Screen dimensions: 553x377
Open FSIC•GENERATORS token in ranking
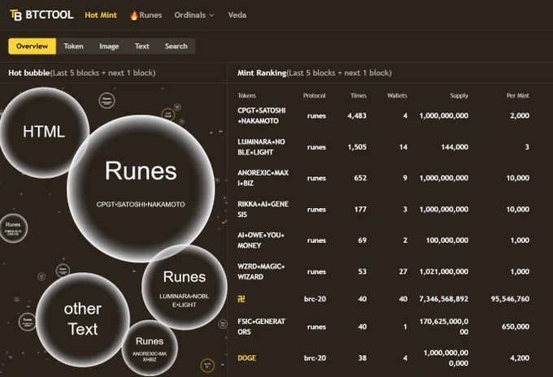pos(261,327)
